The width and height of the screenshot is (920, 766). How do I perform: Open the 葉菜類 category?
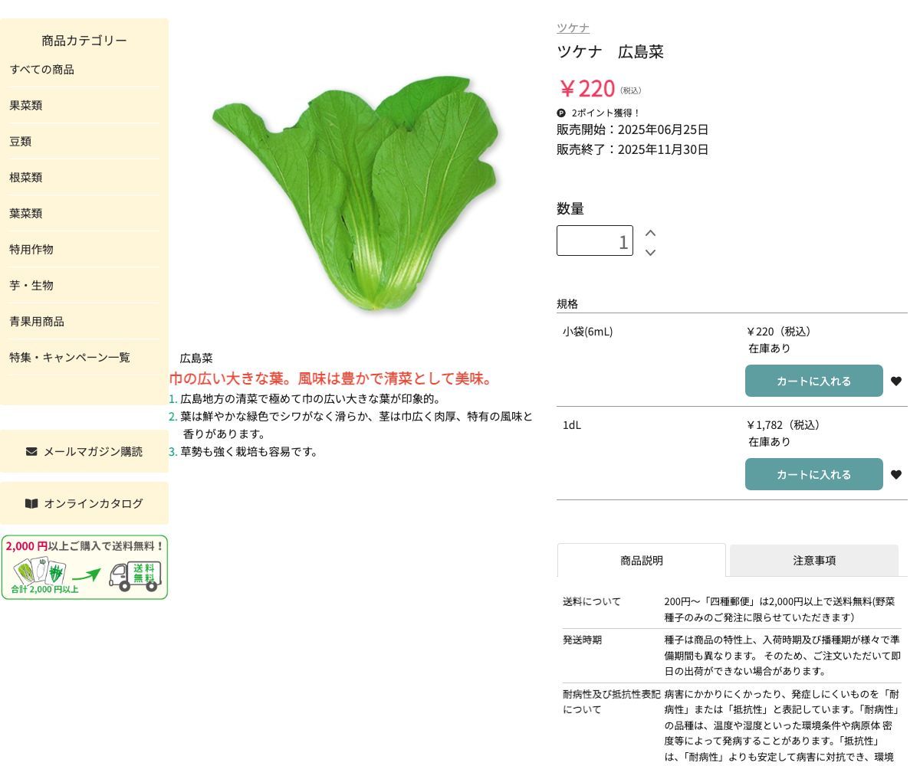tap(26, 214)
